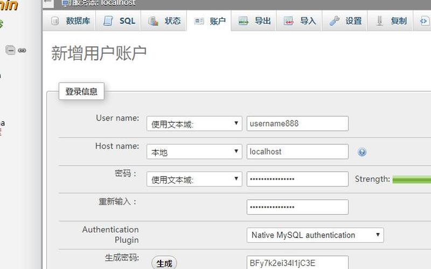Click the accounts card icon
This screenshot has height=269, width=431.
[199, 21]
